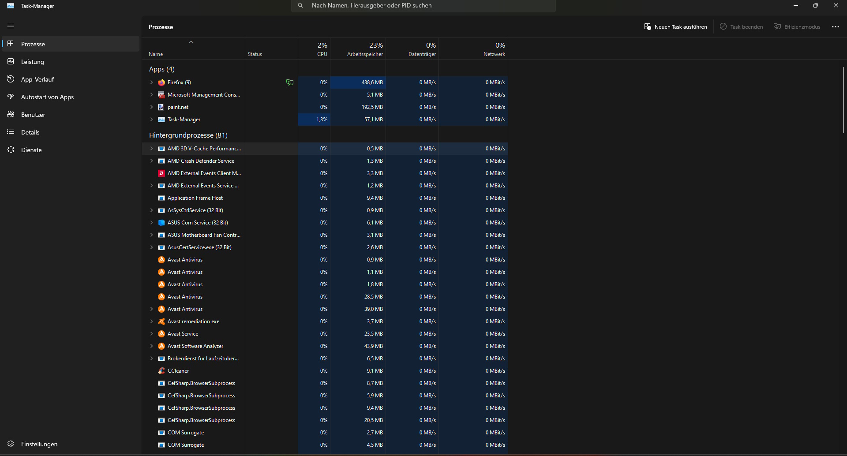Click the App-Verlauf history icon

(x=11, y=79)
